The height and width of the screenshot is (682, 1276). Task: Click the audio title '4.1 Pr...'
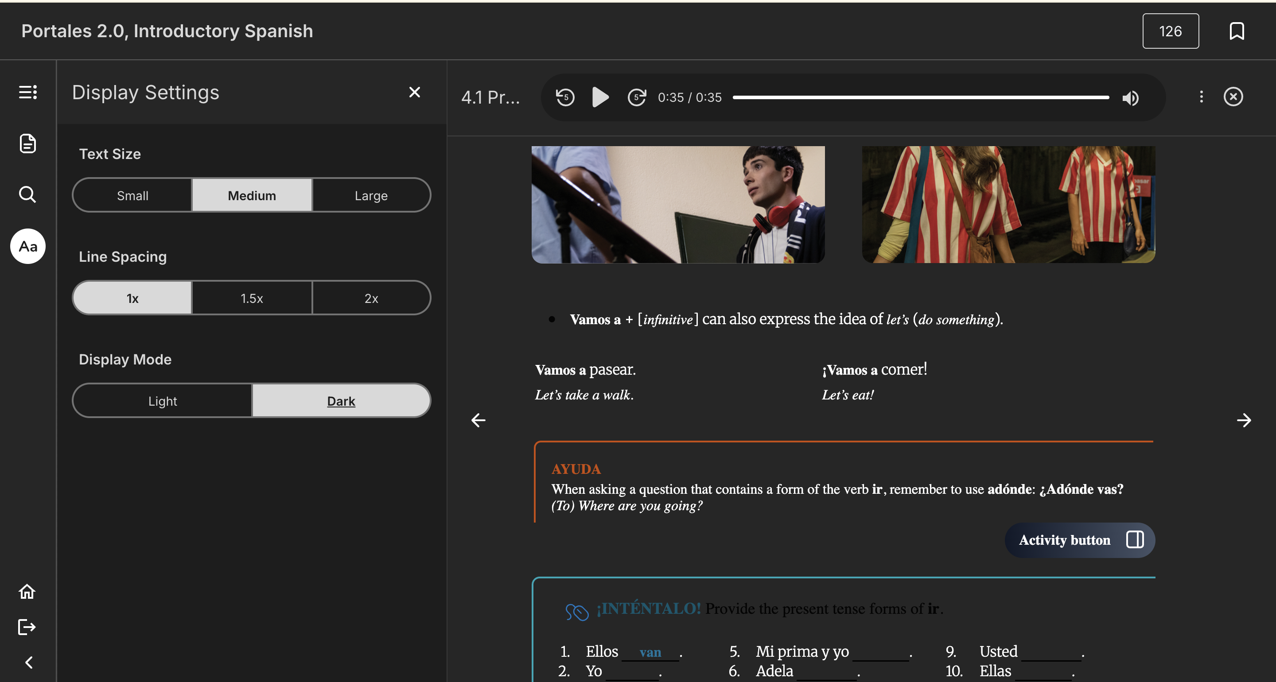click(490, 97)
